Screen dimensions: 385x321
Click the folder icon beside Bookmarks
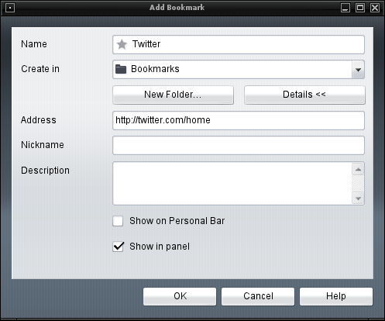point(121,69)
